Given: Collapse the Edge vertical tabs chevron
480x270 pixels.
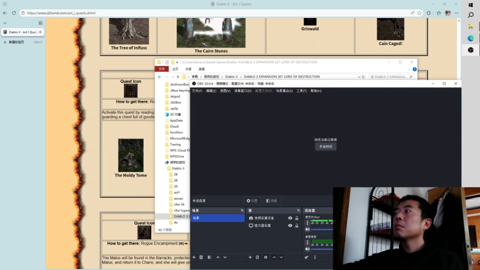Looking at the screenshot, I should tap(5, 23).
